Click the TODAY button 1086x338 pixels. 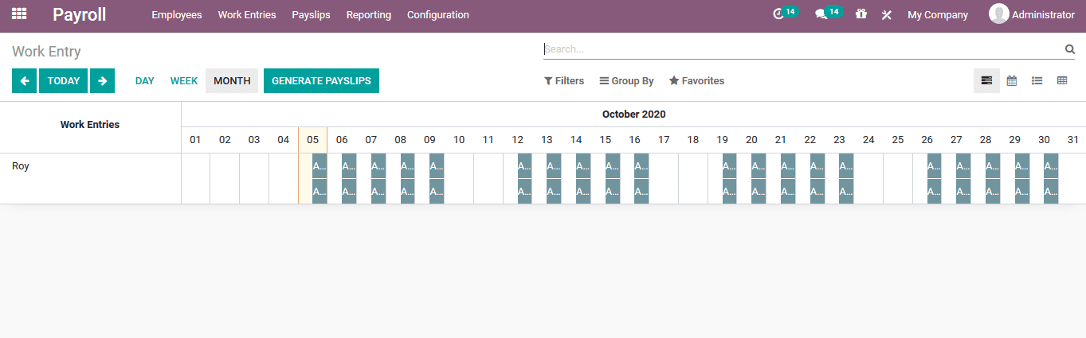64,80
